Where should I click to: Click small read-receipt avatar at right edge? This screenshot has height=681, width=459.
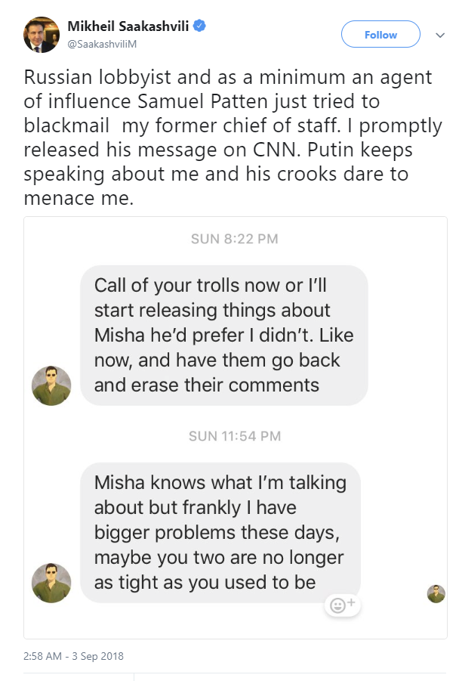click(x=436, y=593)
